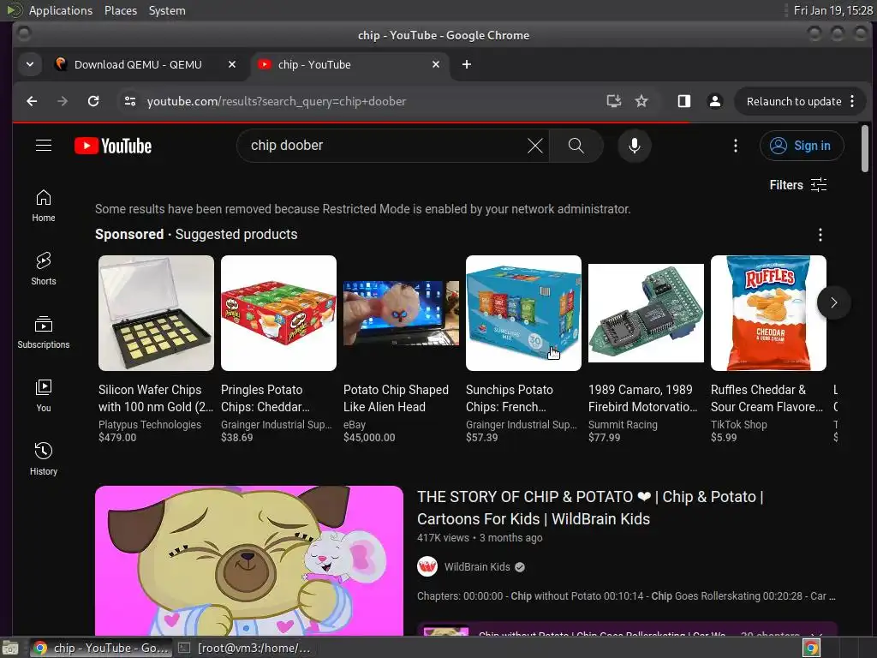Open the You section in sidebar

tap(44, 396)
